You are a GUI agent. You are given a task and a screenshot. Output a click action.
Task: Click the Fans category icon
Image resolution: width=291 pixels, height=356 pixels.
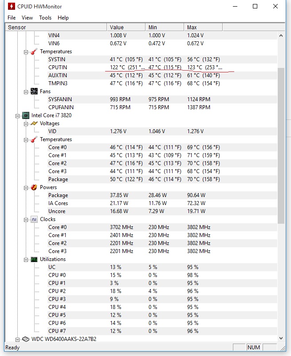coord(34,91)
